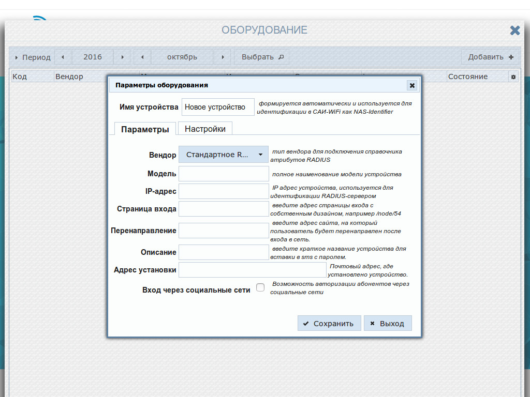The image size is (530, 397).
Task: Enable Вход через социальные сети checkbox
Action: [260, 287]
